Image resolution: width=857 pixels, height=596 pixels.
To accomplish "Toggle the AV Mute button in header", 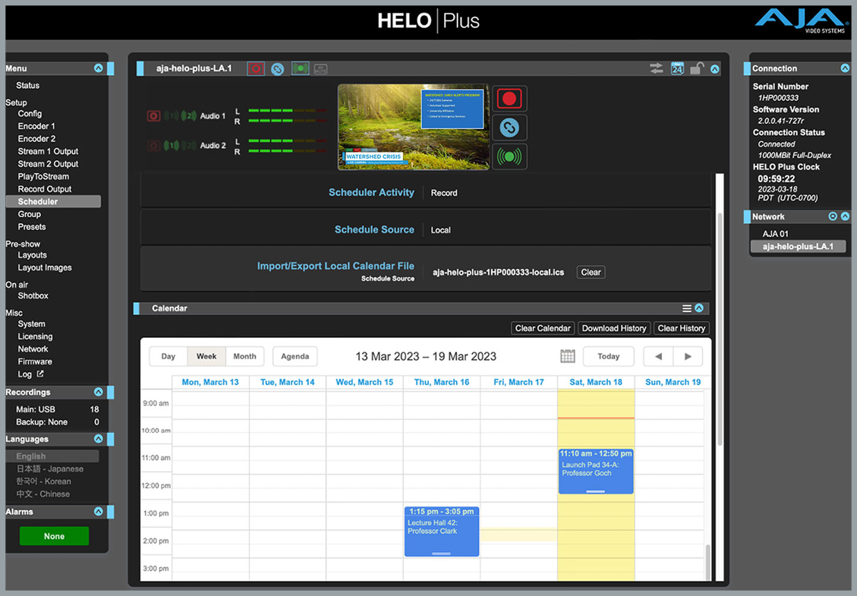I will (x=320, y=68).
